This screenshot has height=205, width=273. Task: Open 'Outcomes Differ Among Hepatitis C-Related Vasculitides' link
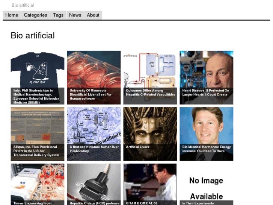click(151, 93)
